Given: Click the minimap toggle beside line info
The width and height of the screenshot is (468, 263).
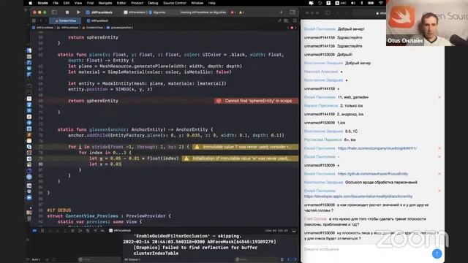Looking at the screenshot, I should point(294,231).
